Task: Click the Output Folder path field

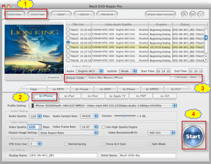Action: tap(129, 78)
